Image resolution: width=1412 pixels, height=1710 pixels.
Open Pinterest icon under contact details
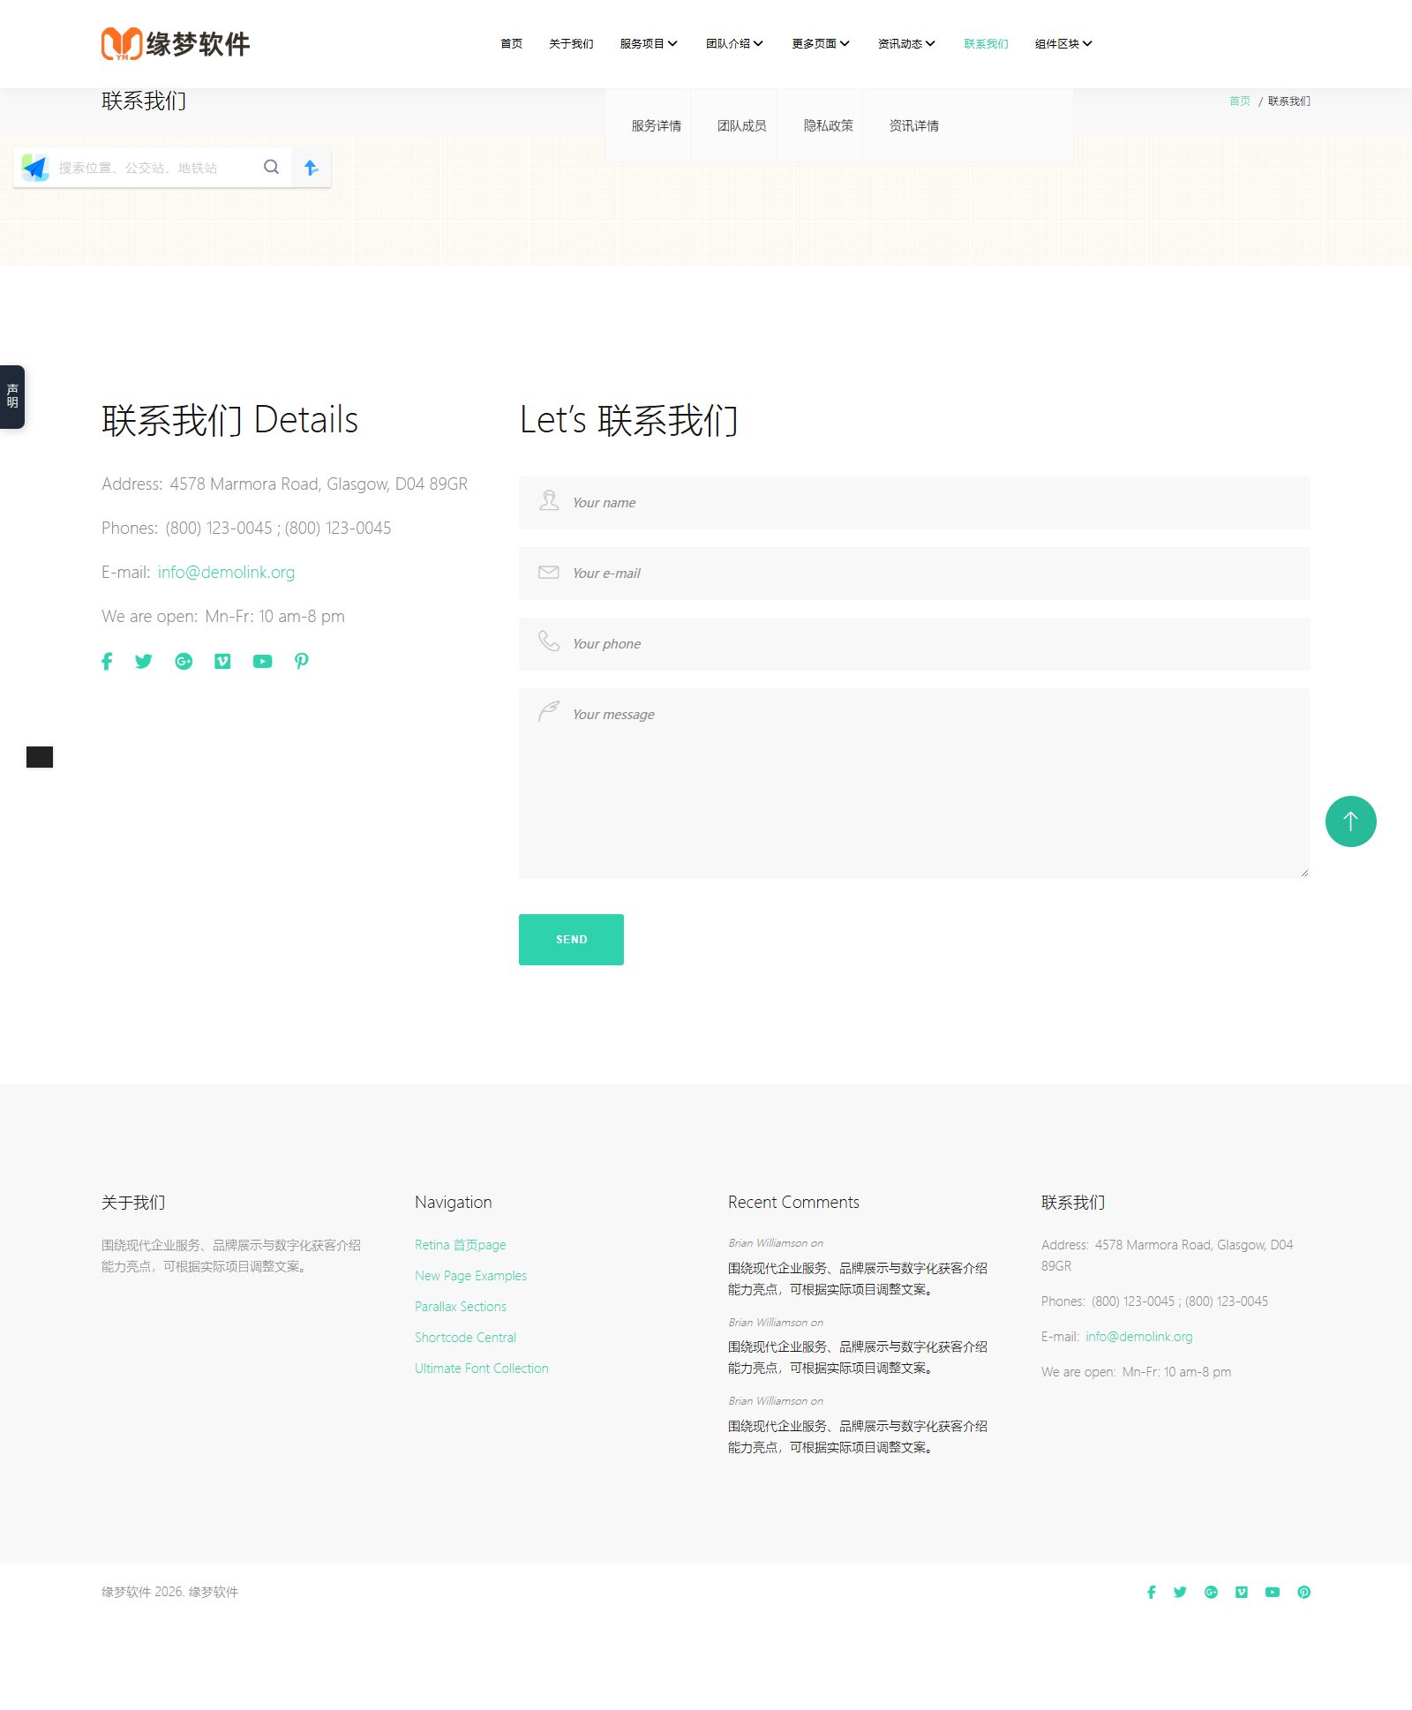pos(302,661)
